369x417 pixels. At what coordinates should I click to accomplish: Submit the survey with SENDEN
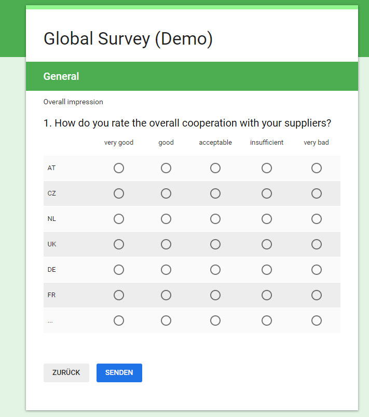click(x=119, y=373)
